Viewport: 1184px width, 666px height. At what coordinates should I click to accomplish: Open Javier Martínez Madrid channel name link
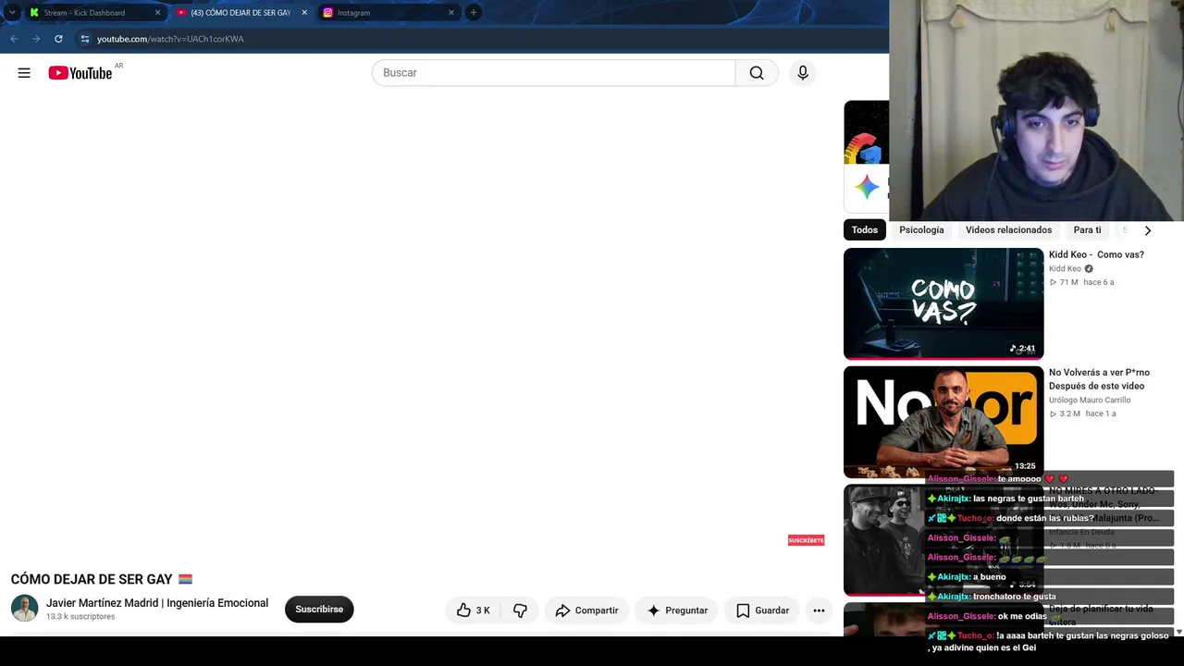[x=157, y=603]
